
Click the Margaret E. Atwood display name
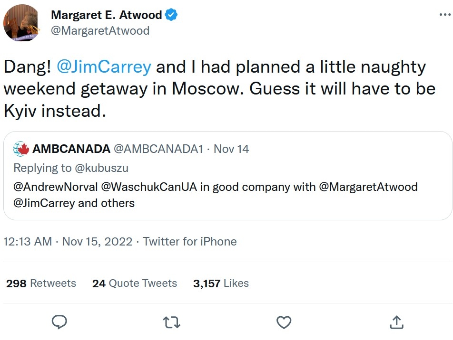click(x=106, y=15)
